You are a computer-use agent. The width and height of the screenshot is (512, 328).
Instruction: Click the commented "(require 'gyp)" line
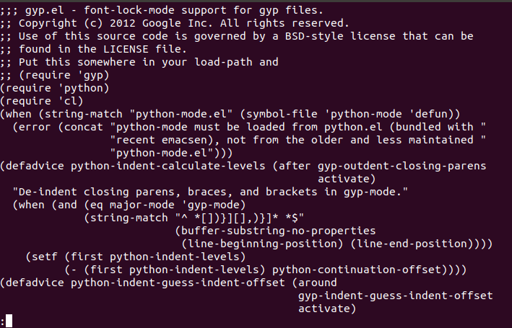point(55,75)
